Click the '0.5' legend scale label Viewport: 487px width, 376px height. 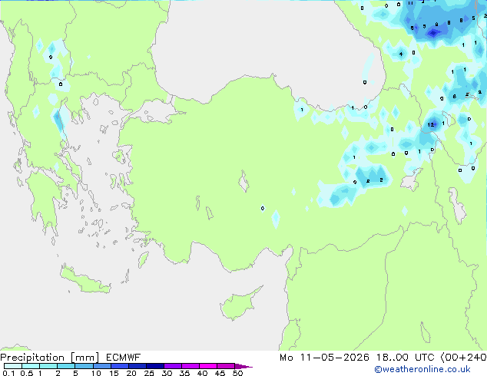[26, 373]
